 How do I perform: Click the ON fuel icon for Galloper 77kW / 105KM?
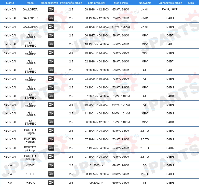[x=51, y=27]
